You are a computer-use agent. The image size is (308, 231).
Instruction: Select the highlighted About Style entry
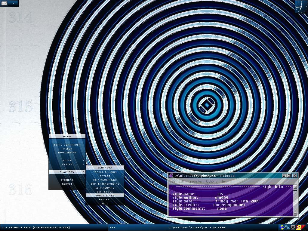point(105,196)
